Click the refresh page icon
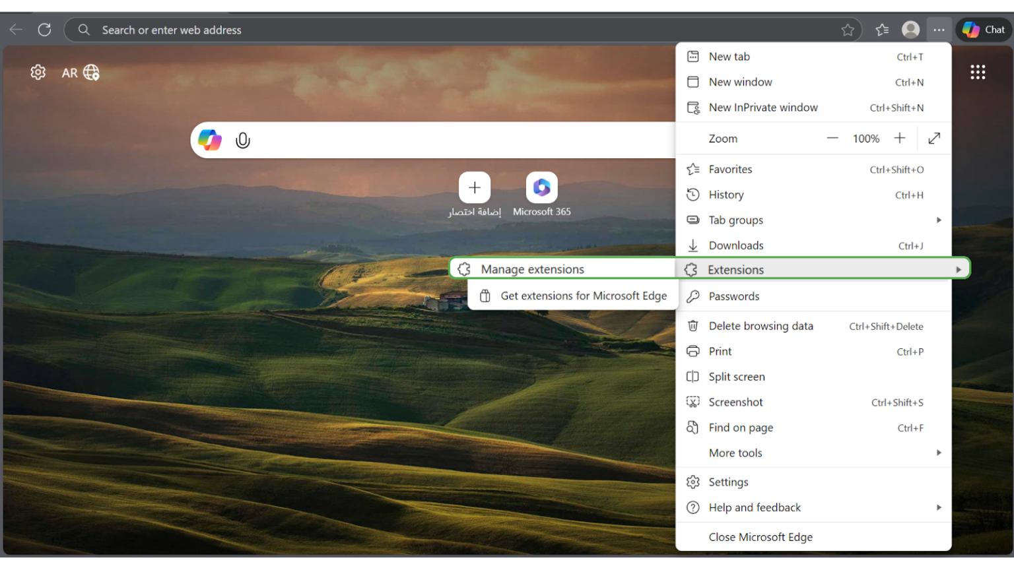The image size is (1014, 570). click(x=44, y=30)
